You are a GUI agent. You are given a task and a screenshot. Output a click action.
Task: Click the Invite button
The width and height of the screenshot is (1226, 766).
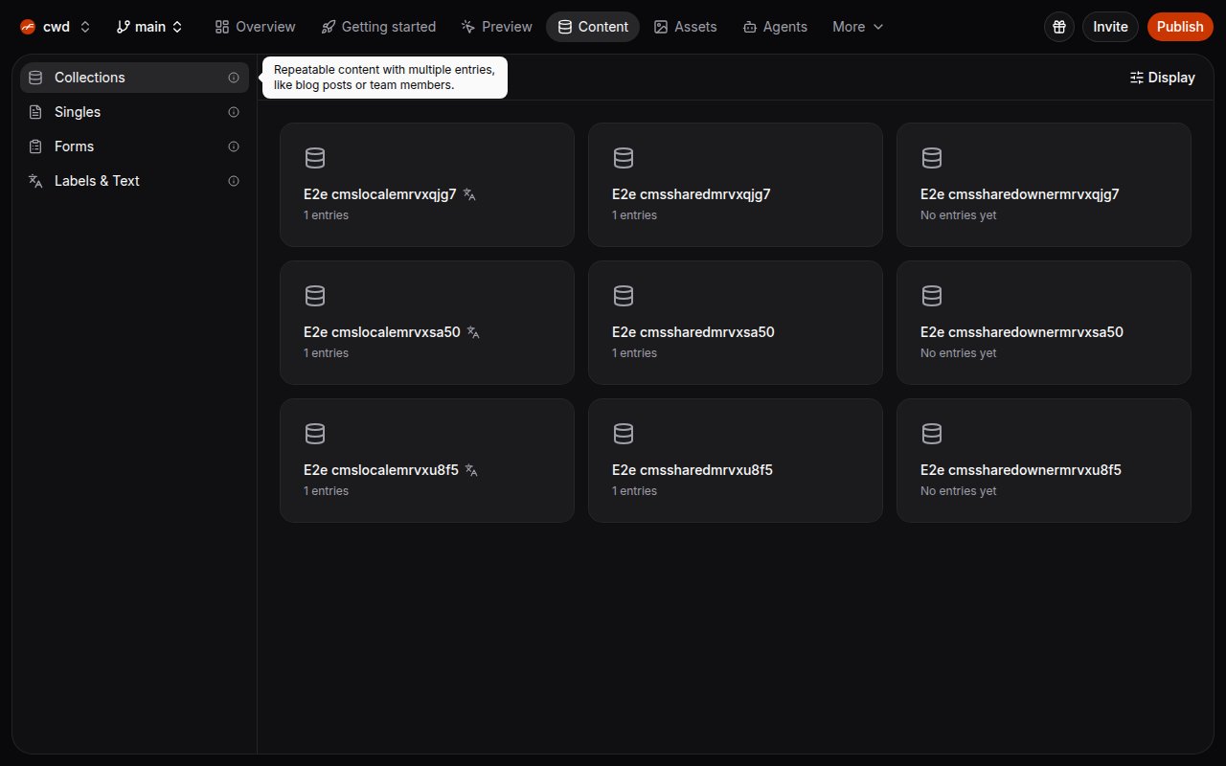[x=1110, y=27]
